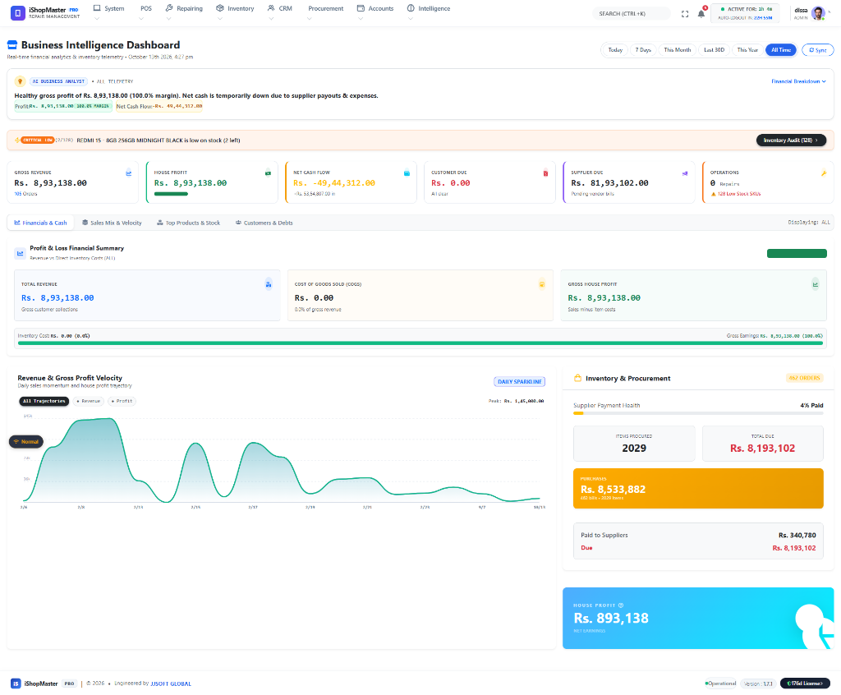
Task: Click the Cost of Goods Sold icon
Action: pos(542,284)
